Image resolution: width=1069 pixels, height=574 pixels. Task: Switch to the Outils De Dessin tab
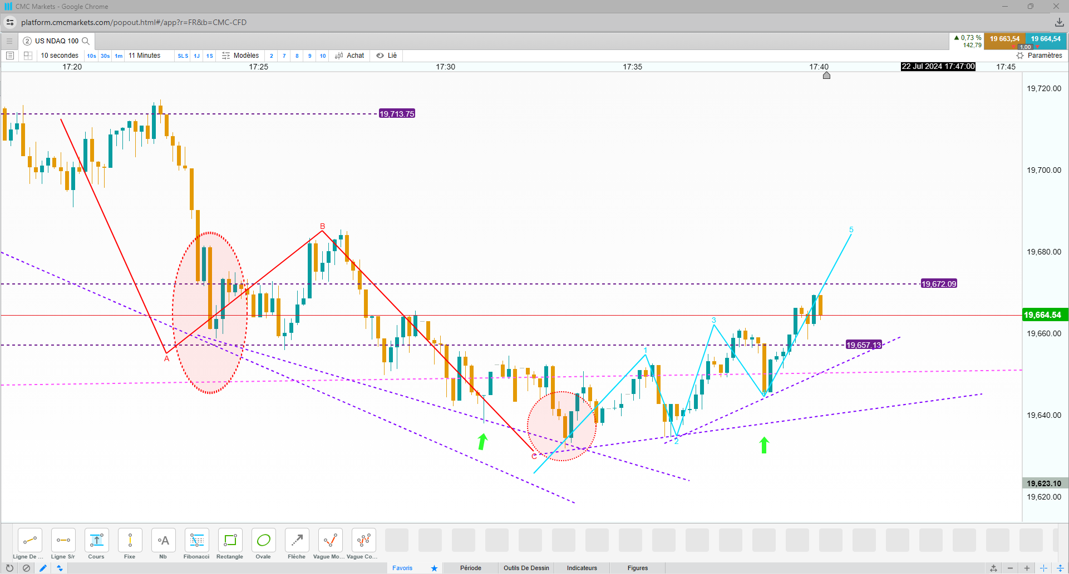coord(526,568)
